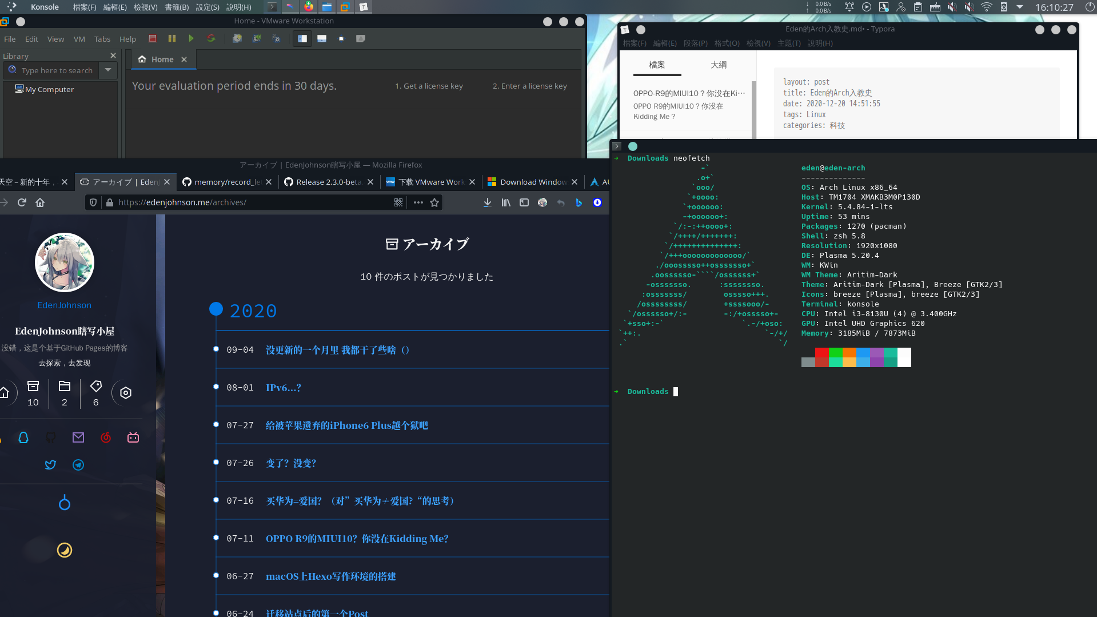Viewport: 1097px width, 617px height.
Task: Click the Firefox URL address bar
Action: (252, 202)
